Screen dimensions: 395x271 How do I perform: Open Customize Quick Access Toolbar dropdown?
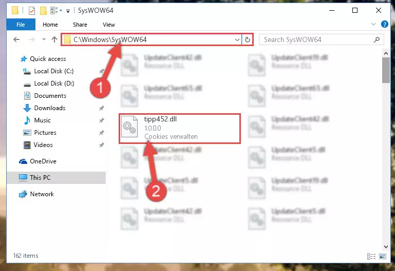coord(68,11)
